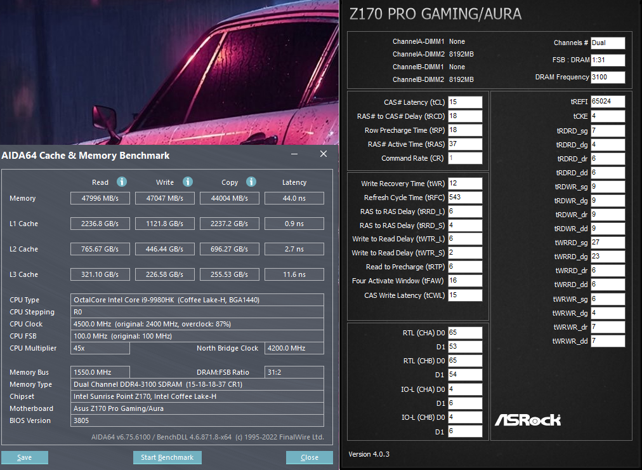Select L3 Cache Read 321.10 GB/s
The height and width of the screenshot is (470, 642).
pos(100,274)
